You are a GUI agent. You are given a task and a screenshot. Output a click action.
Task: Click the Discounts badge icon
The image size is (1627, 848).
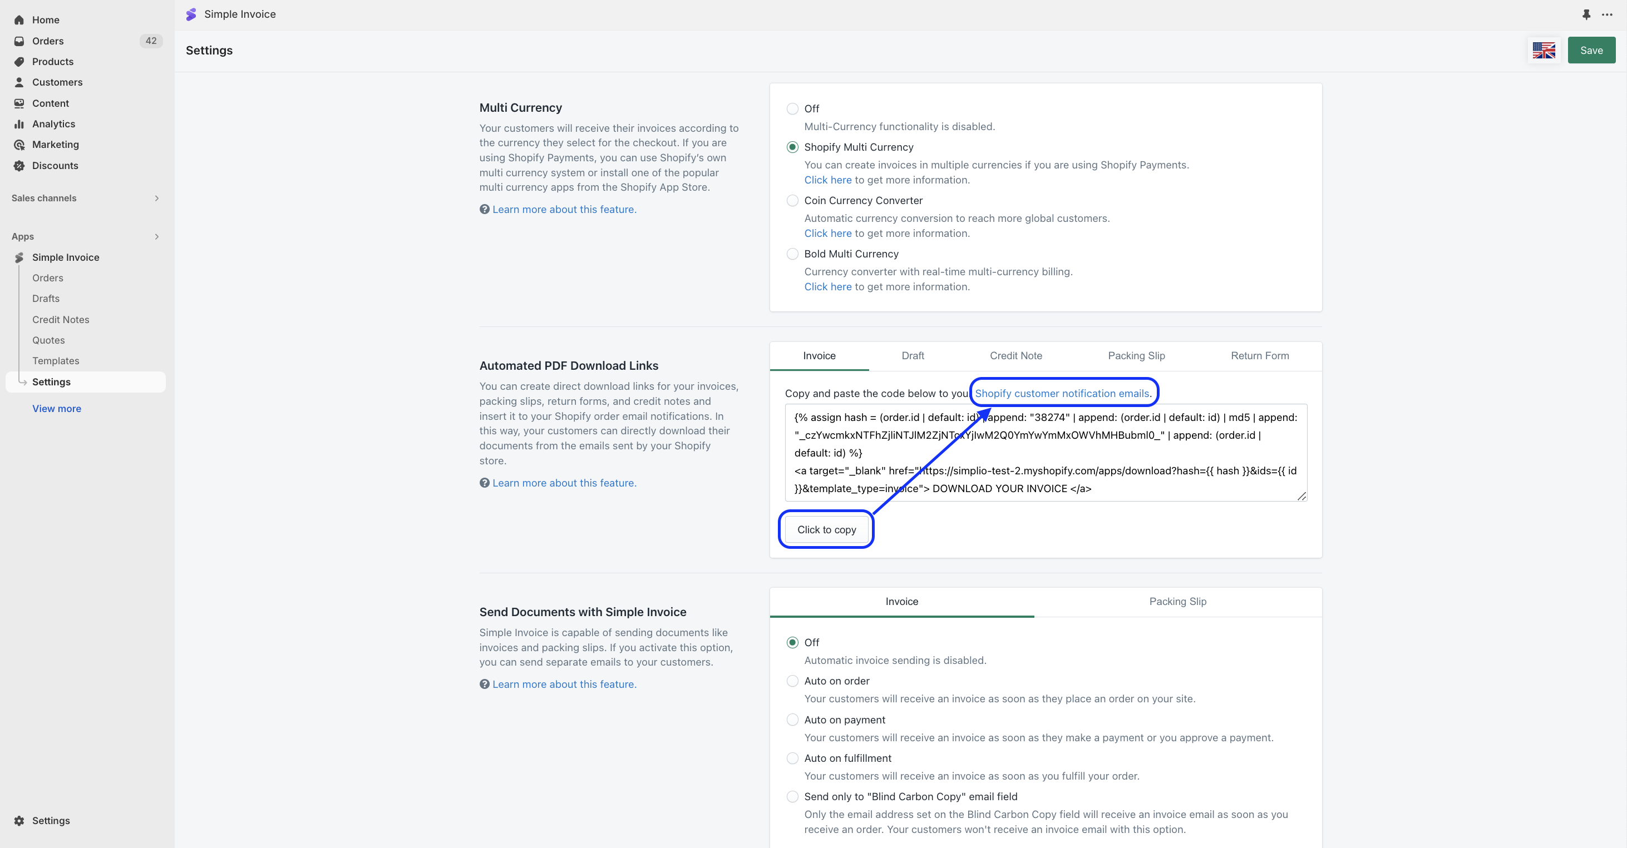[x=19, y=166]
